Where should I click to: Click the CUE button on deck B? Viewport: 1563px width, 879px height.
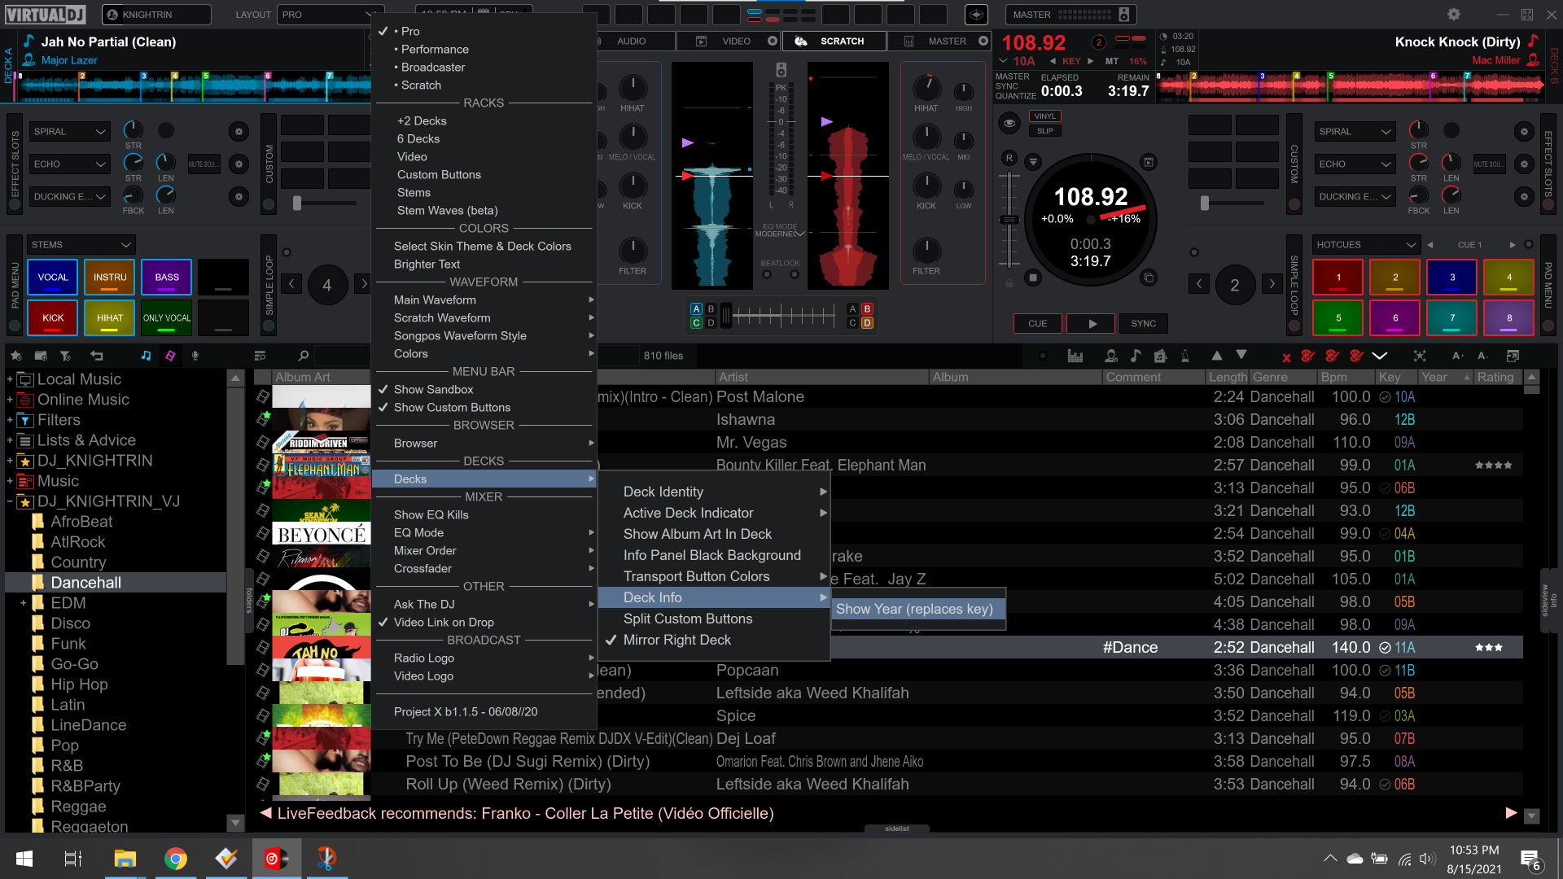coord(1037,324)
